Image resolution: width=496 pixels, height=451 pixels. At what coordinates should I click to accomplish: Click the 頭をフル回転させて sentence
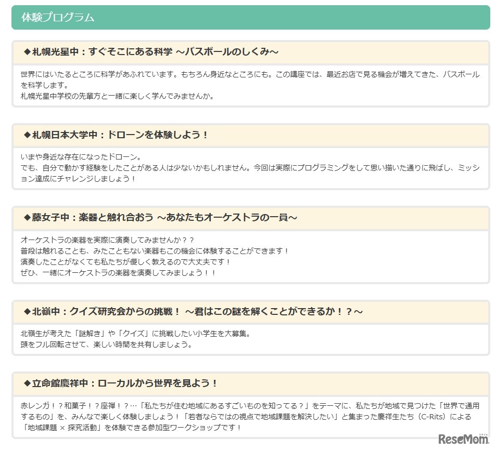106,344
